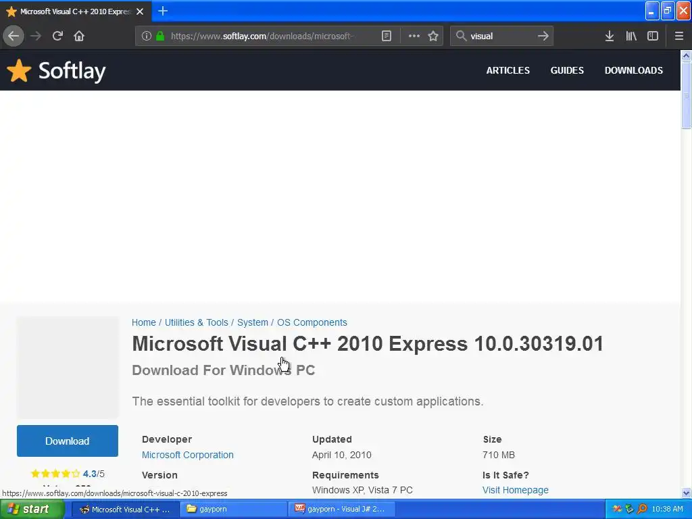Show site information icon in address bar
The width and height of the screenshot is (692, 519).
[147, 36]
